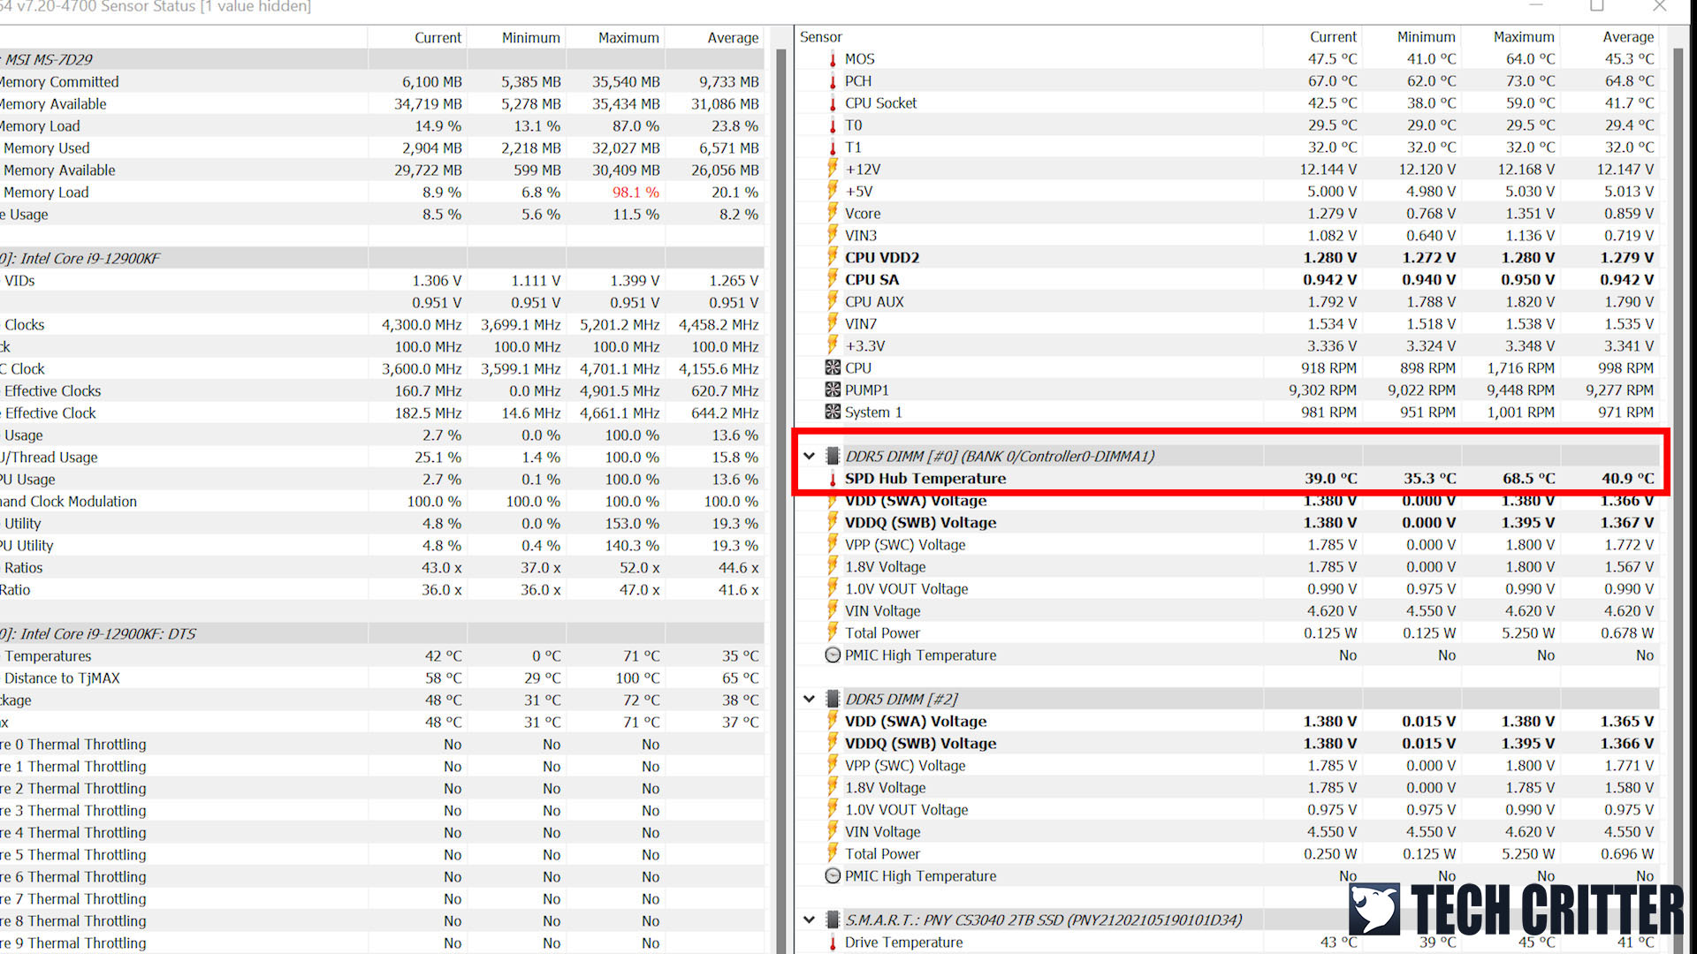Click the left panel Minimum column header

[x=516, y=38]
